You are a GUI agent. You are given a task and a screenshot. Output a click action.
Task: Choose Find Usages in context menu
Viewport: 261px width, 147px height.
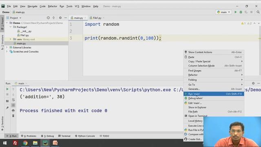(x=214, y=71)
